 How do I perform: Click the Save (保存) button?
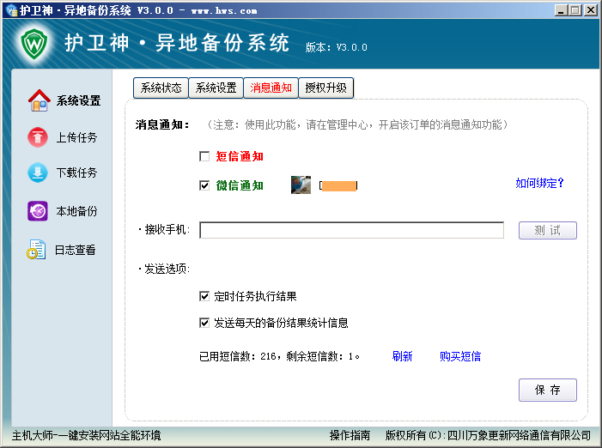pos(547,390)
